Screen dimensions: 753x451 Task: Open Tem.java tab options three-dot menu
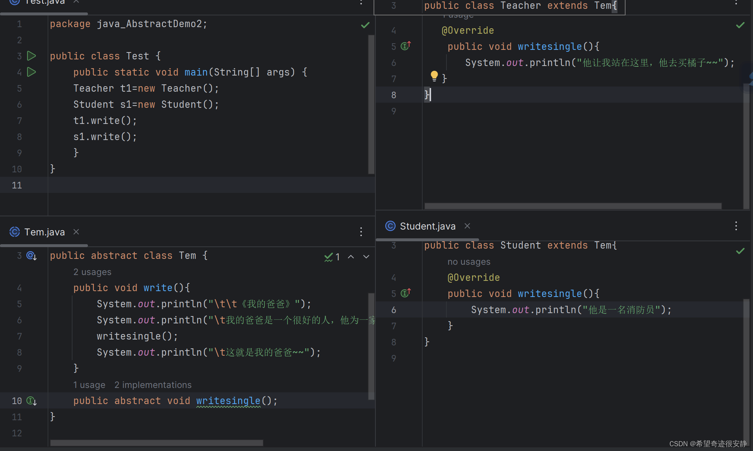[x=361, y=232]
